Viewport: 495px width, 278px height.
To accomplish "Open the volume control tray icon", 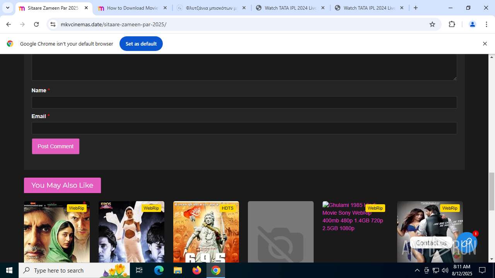I will click(445, 270).
